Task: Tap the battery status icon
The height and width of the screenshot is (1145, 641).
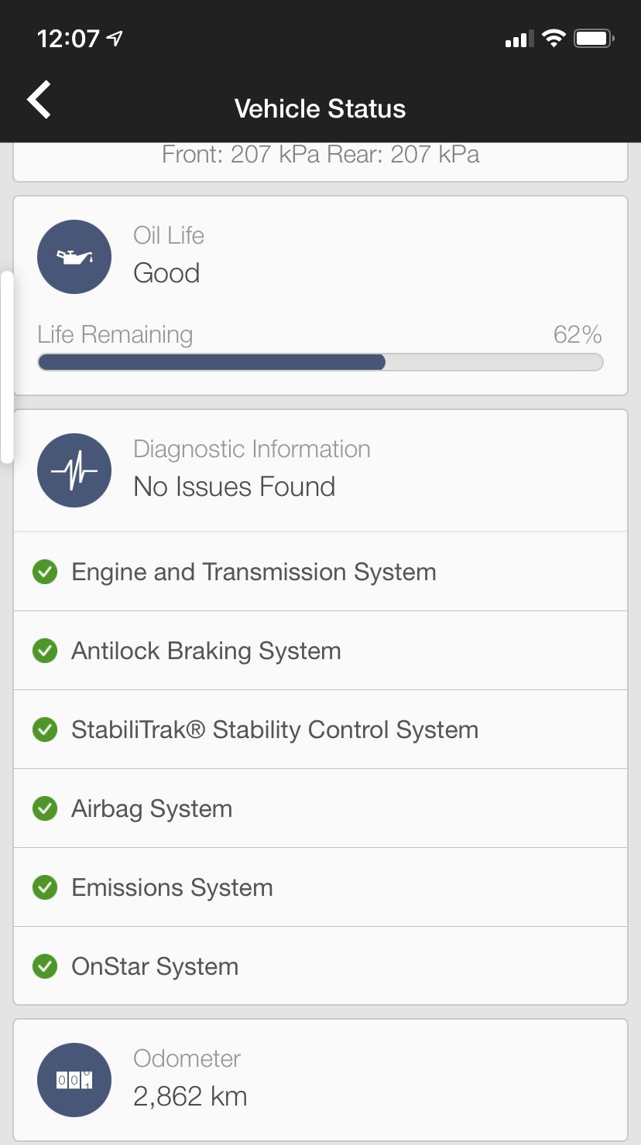Action: pos(594,38)
